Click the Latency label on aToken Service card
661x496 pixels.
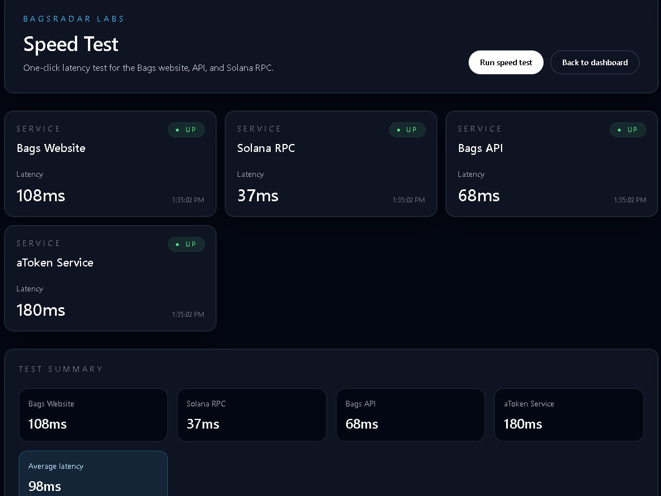pos(30,289)
